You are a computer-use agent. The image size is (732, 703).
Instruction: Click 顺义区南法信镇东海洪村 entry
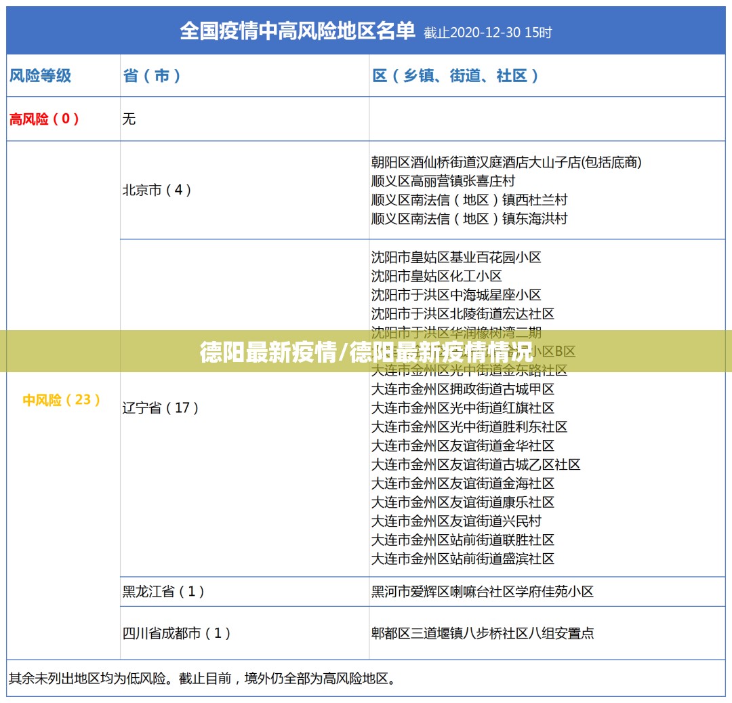(x=469, y=218)
